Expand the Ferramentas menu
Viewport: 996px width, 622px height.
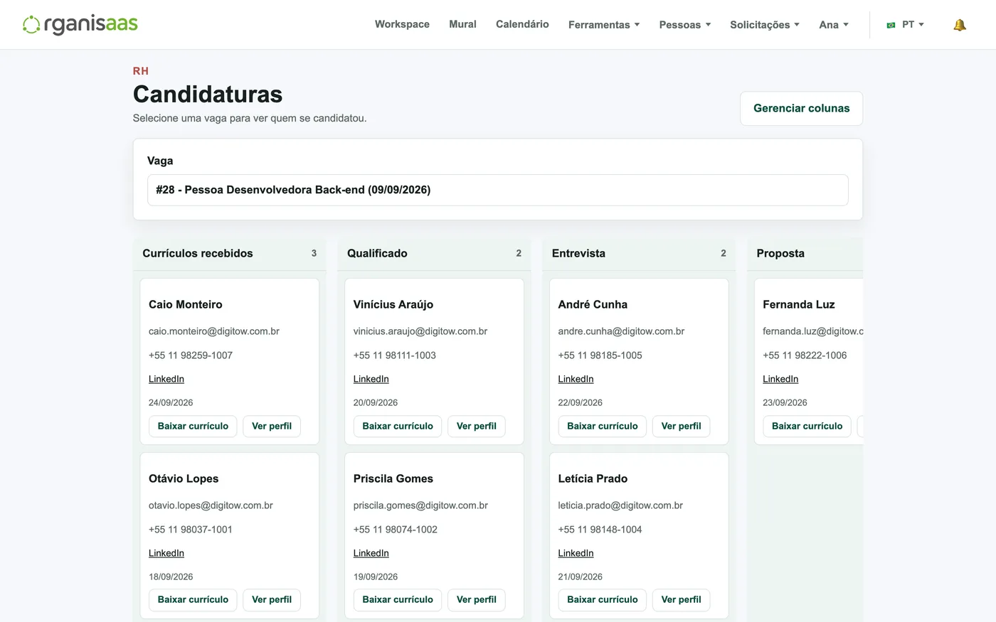604,24
